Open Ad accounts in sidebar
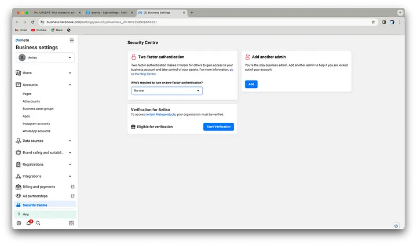 point(31,101)
